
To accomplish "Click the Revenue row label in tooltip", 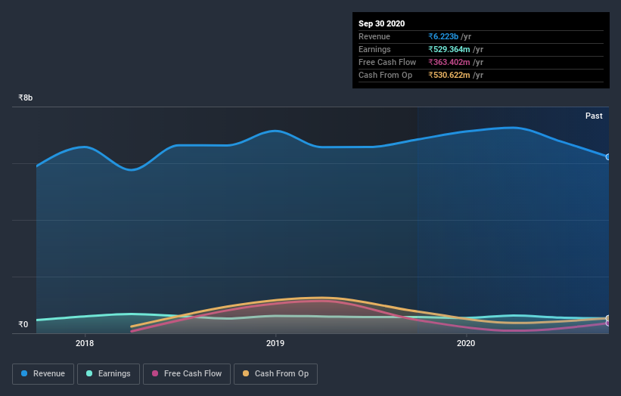I will 374,37.
